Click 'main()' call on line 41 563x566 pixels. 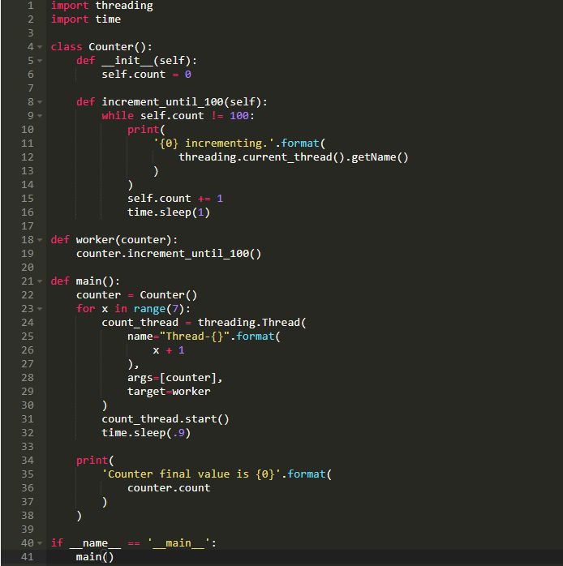coord(95,557)
